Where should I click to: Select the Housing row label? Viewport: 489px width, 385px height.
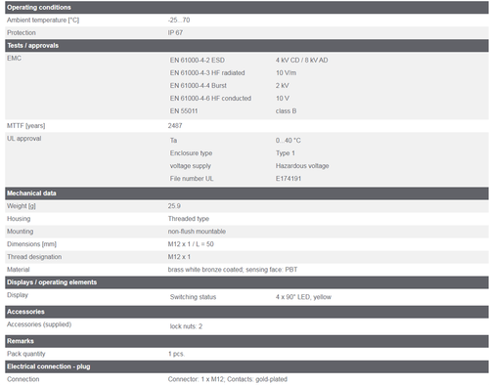(x=19, y=219)
